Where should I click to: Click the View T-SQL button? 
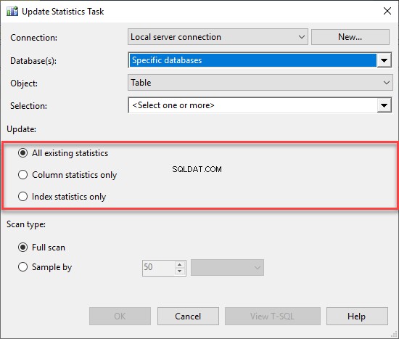273,316
